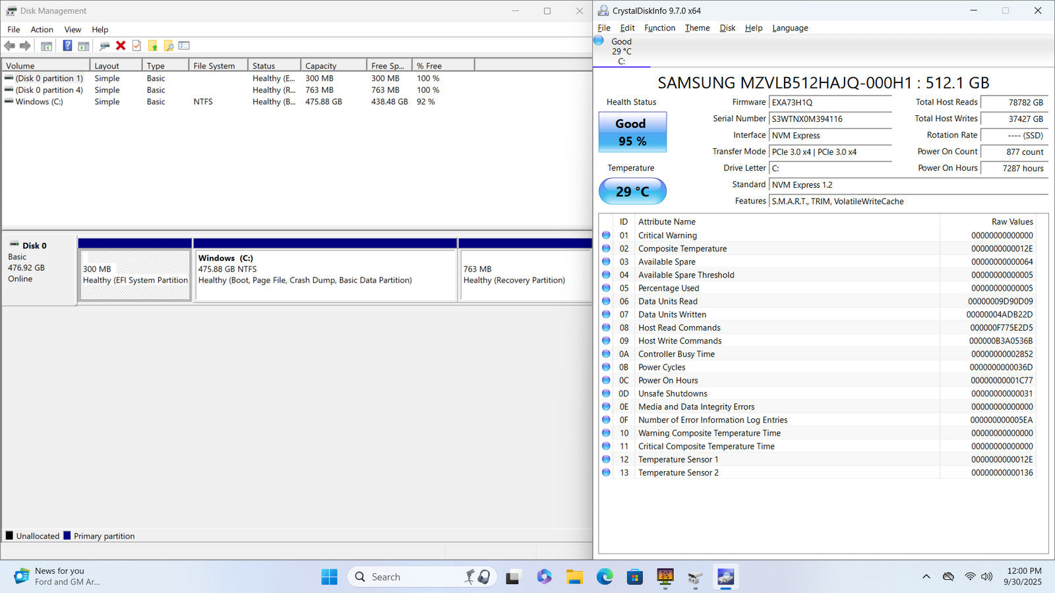This screenshot has width=1055, height=593.
Task: Open the Windows Start menu
Action: tap(329, 577)
